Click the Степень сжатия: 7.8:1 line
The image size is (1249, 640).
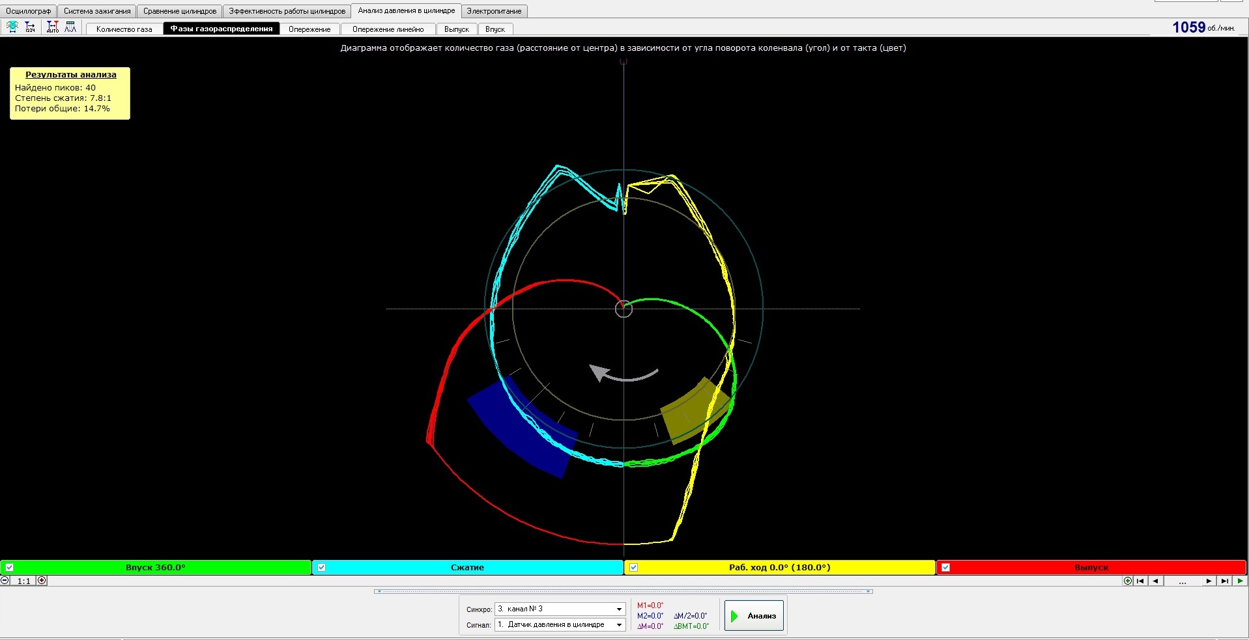click(63, 98)
